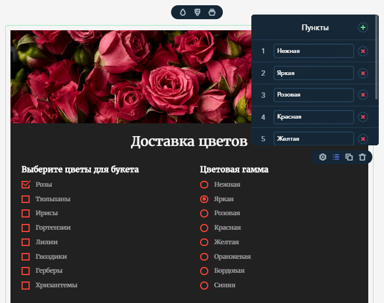Check the Герберы checkbox

(26, 271)
